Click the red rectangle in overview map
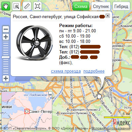The width and height of the screenshot is (132, 132). (x=27, y=111)
